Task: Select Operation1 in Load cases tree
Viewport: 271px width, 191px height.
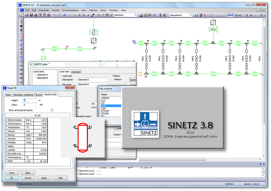Action: (x=43, y=75)
